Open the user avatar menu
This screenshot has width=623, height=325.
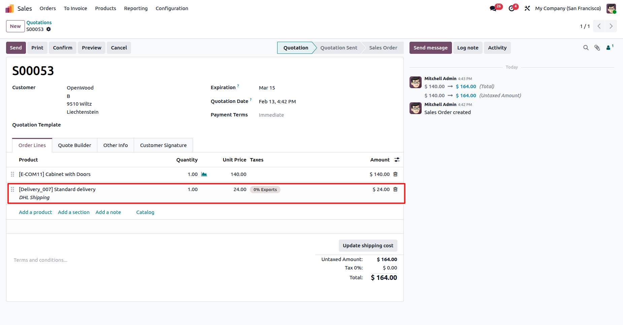[x=611, y=8]
